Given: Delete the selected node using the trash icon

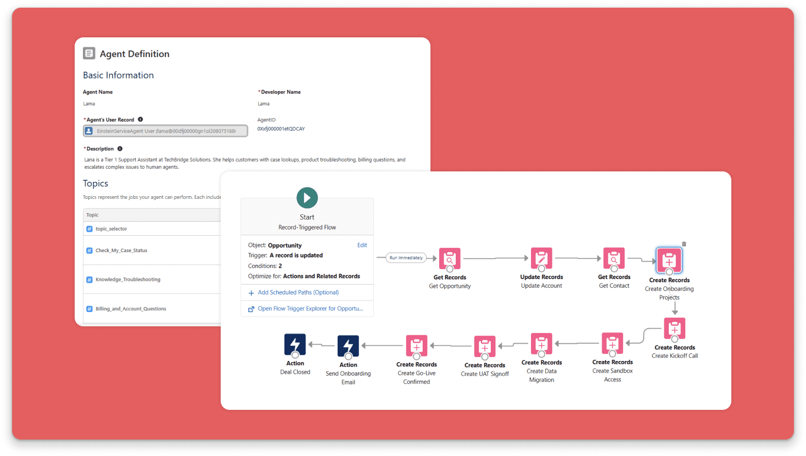Looking at the screenshot, I should pos(684,243).
